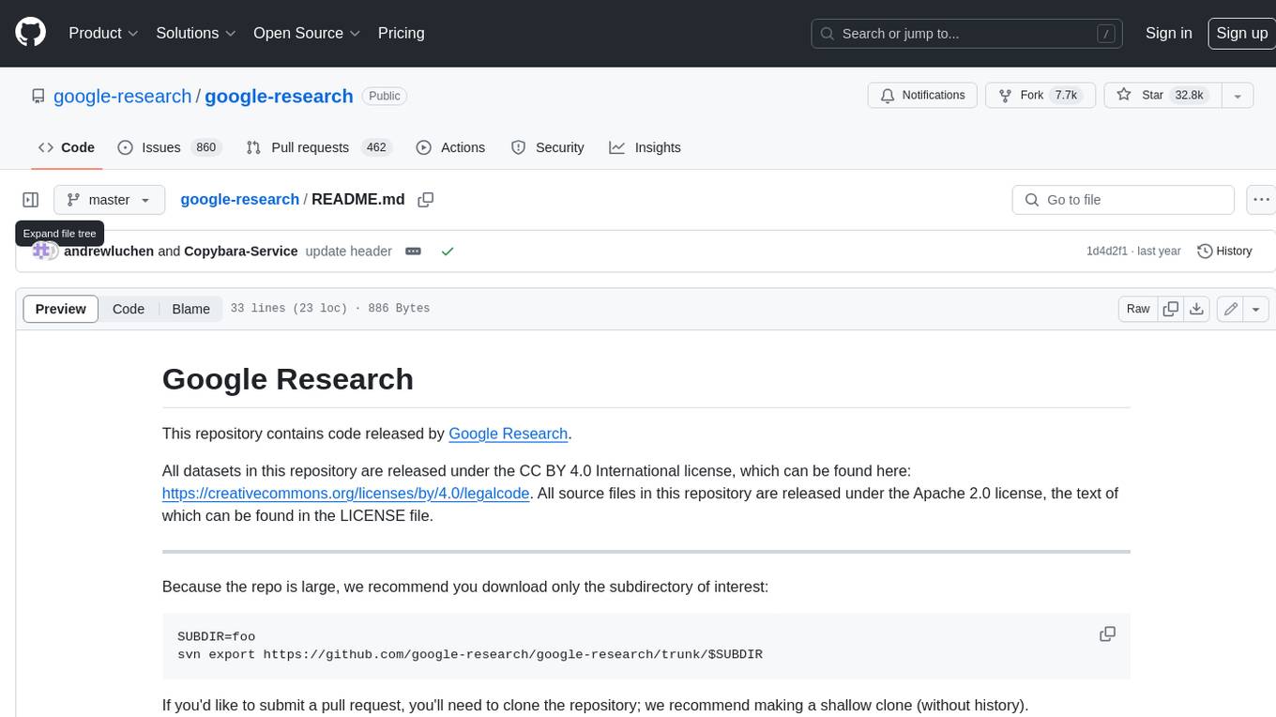This screenshot has width=1276, height=717.
Task: Open the andrewluchen author profile
Action: click(109, 252)
